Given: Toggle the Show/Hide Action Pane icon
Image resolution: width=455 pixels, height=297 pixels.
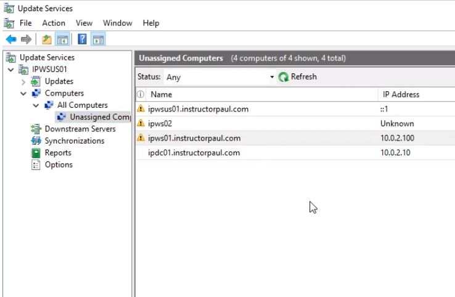Looking at the screenshot, I should pyautogui.click(x=98, y=39).
